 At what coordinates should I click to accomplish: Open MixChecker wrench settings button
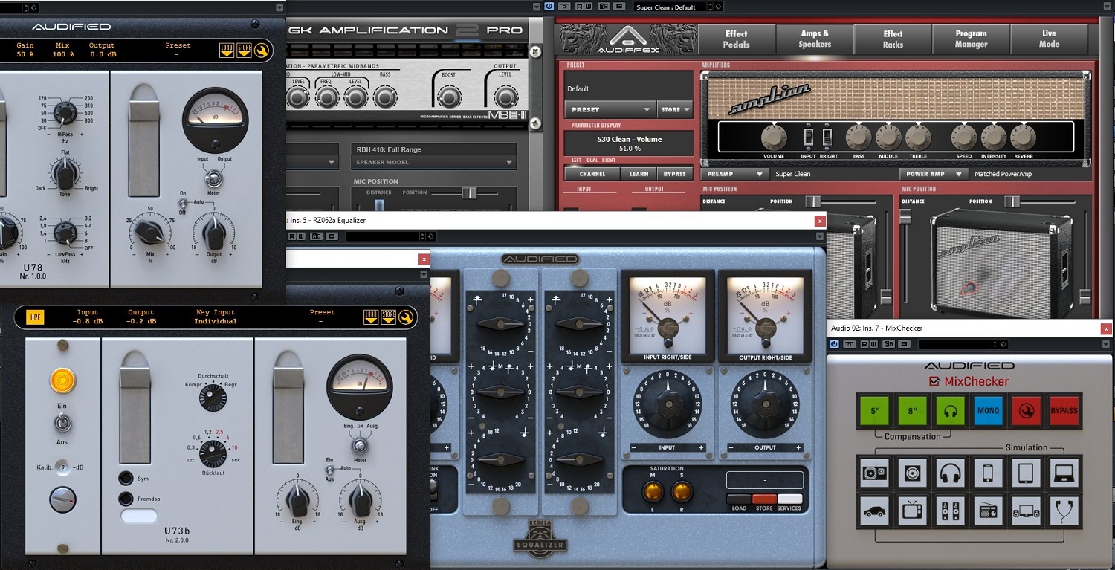point(1026,410)
